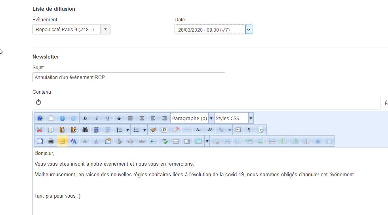Image resolution: width=388 pixels, height=215 pixels.
Task: Toggle underline formatting
Action: click(x=108, y=119)
